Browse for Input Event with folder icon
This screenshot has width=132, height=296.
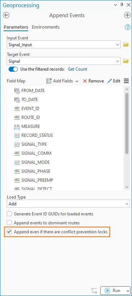click(x=126, y=45)
